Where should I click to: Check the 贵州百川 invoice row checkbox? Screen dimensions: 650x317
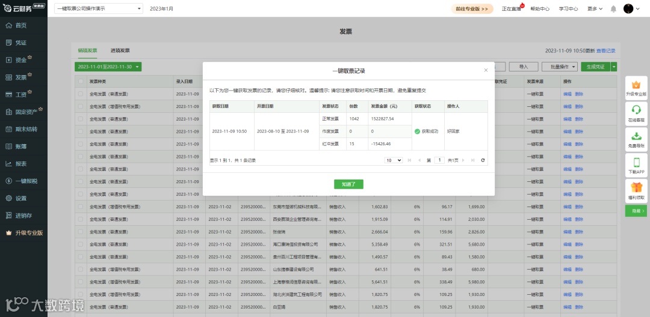81,256
